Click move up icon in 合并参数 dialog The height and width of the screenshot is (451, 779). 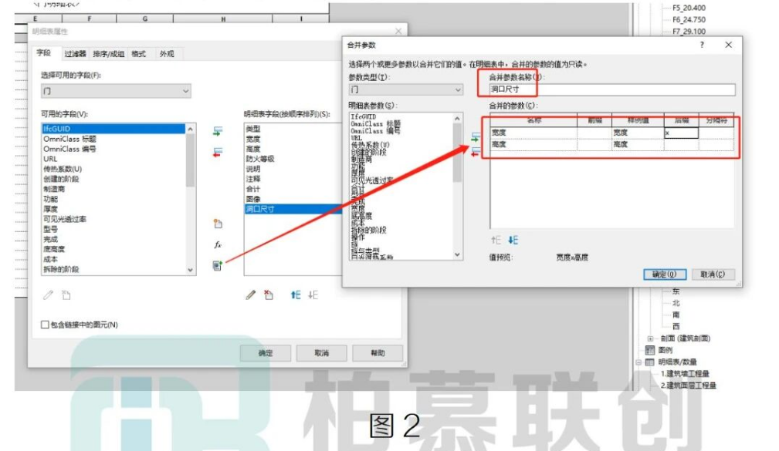(496, 240)
